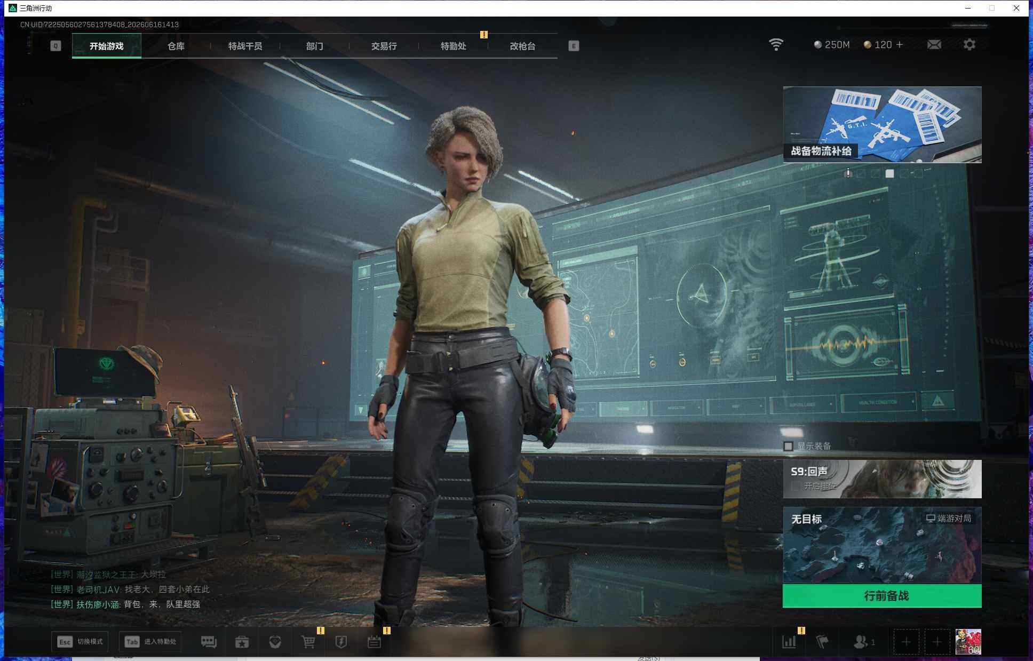Click the green 行前备战 button
The image size is (1033, 661).
882,596
